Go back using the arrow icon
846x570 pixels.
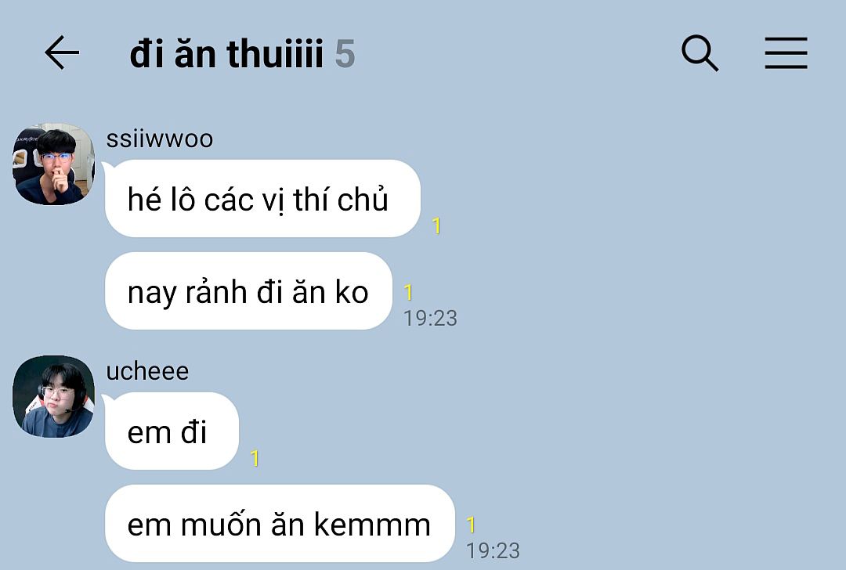click(62, 52)
